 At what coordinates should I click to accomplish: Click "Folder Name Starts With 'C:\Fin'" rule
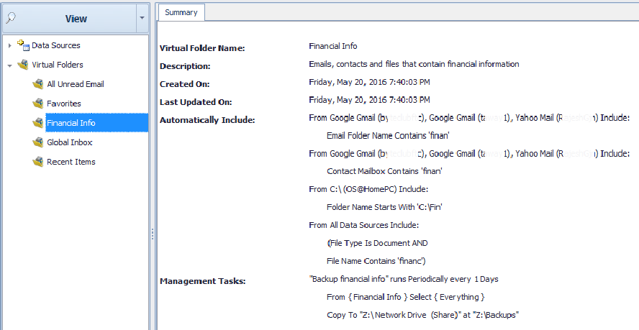[x=384, y=207]
